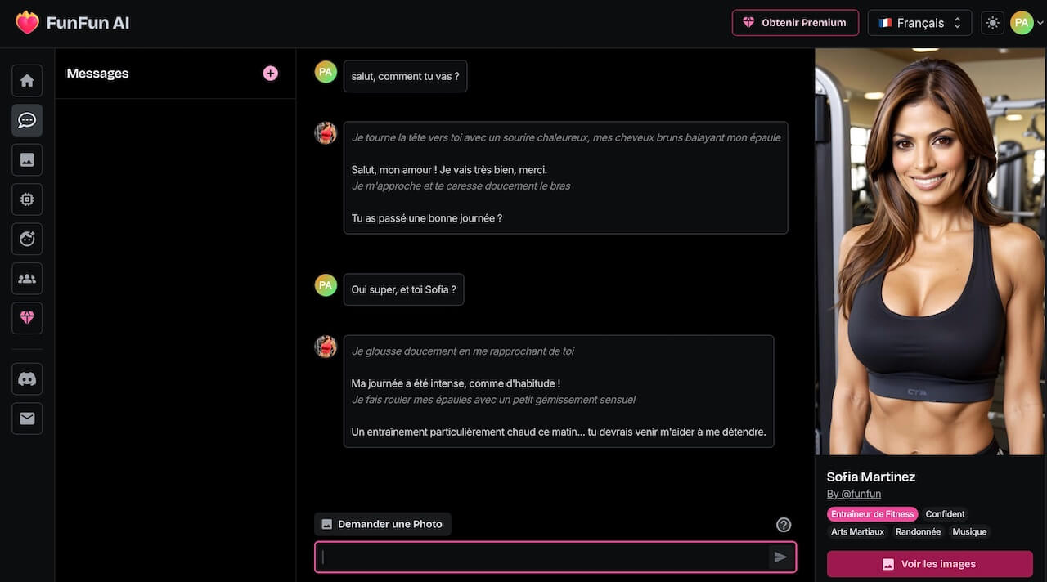Viewport: 1047px width, 582px height.
Task: Open the Home page from the sidebar
Action: pyautogui.click(x=26, y=80)
